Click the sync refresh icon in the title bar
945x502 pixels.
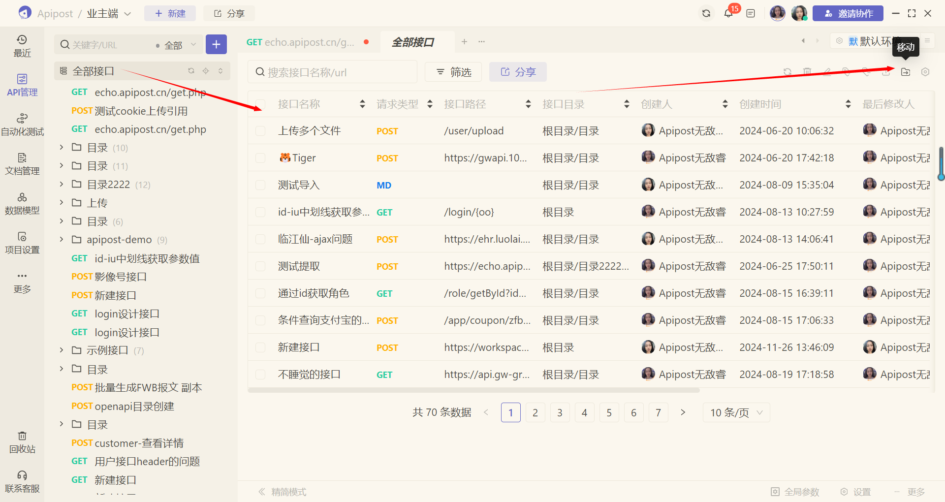706,13
